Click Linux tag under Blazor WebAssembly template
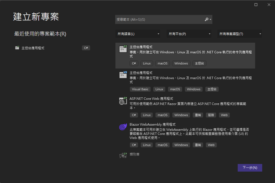The width and height of the screenshot is (275, 183). coord(147,145)
